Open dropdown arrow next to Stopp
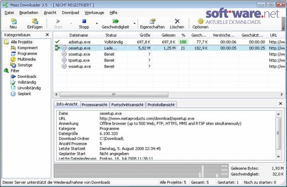The height and width of the screenshot is (187, 287). tap(97, 24)
